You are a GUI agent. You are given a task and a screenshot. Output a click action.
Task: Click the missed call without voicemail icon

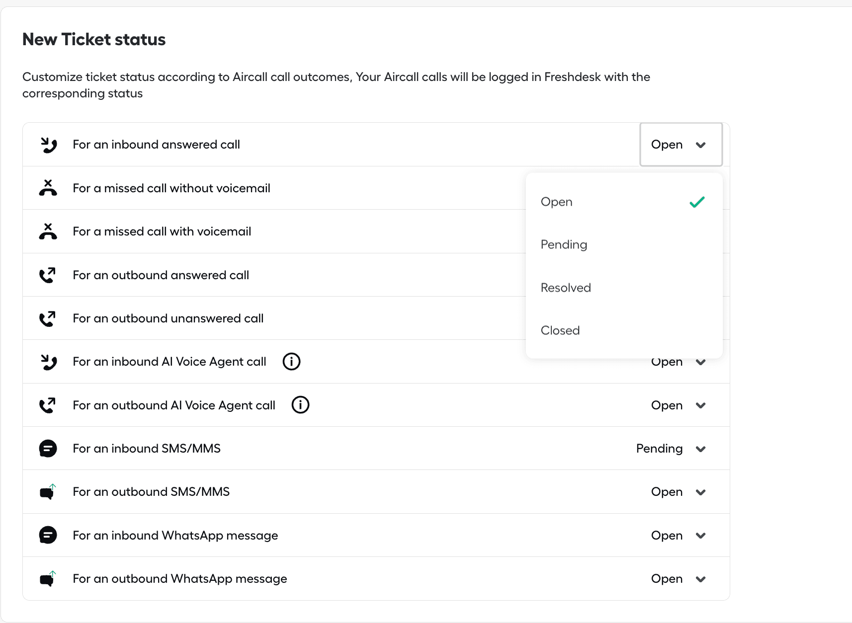click(48, 188)
